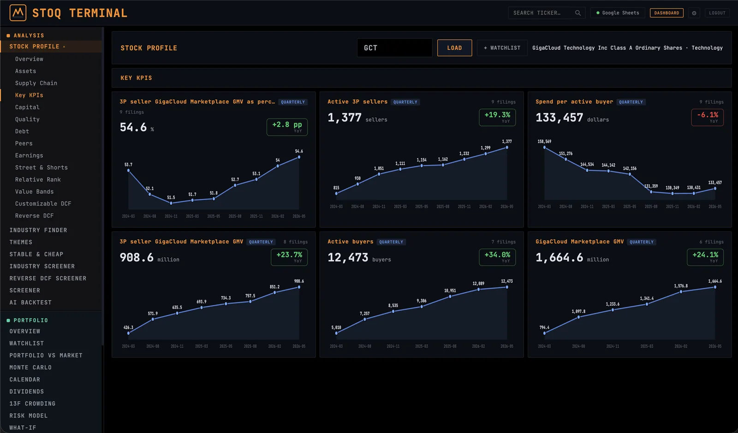Image resolution: width=738 pixels, height=433 pixels.
Task: Open Relative Rank in sidebar
Action: click(x=38, y=179)
